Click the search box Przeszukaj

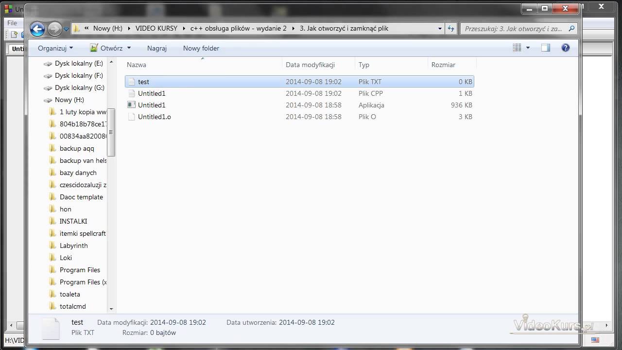point(513,29)
